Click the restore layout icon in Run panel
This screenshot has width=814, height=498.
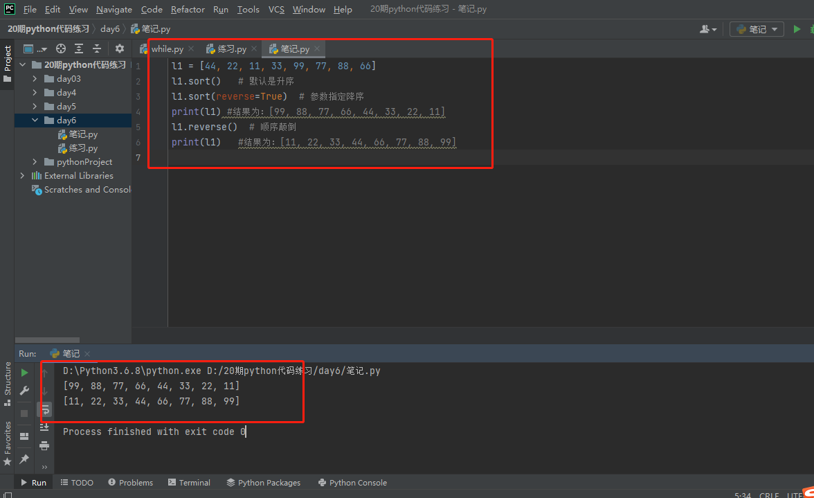click(x=24, y=436)
